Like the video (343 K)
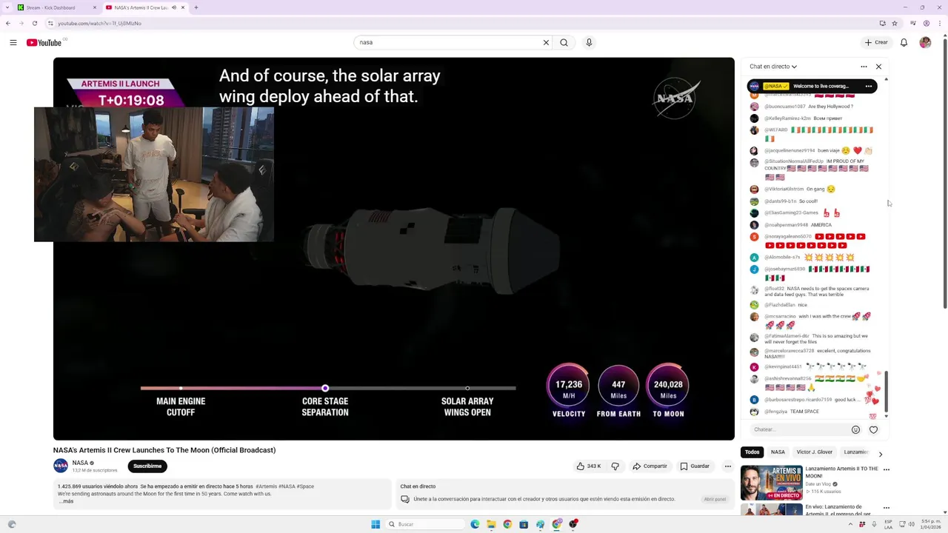The height and width of the screenshot is (533, 948). point(589,466)
